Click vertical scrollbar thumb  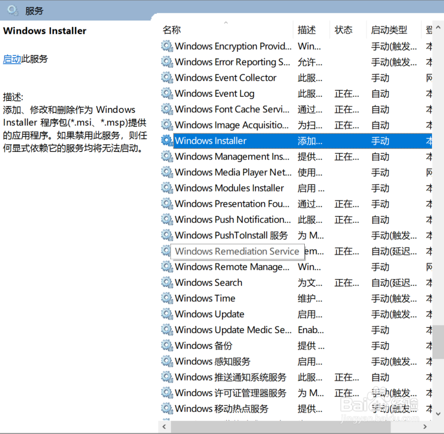tap(439, 342)
